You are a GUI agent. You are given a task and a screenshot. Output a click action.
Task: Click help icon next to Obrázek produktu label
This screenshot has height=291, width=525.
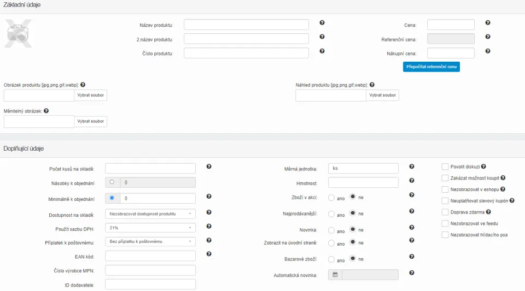point(83,85)
